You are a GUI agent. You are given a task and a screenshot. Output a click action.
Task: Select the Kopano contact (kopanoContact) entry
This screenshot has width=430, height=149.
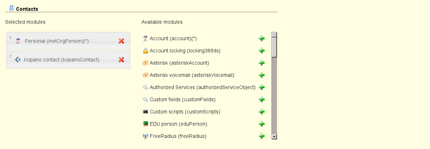tap(61, 60)
